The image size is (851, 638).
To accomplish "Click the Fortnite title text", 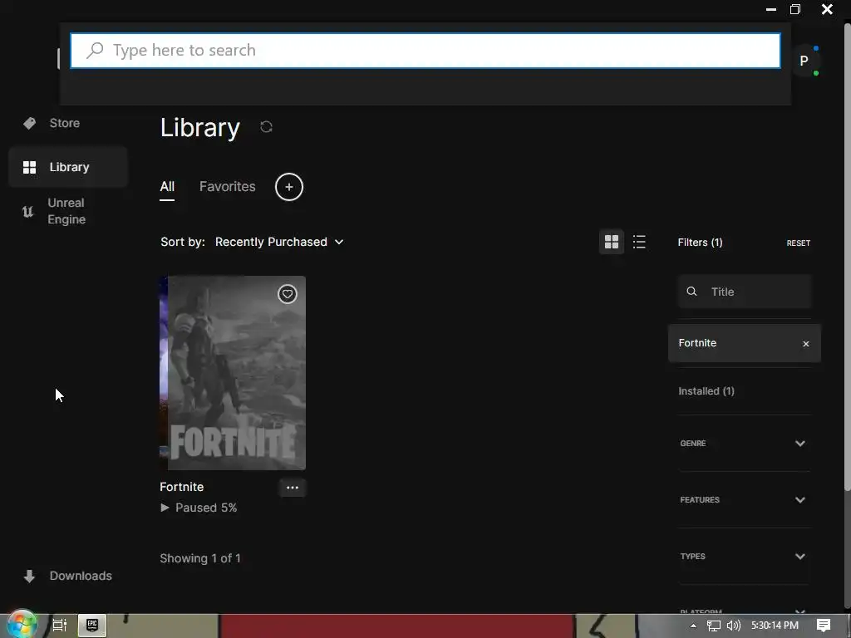I will pos(182,487).
